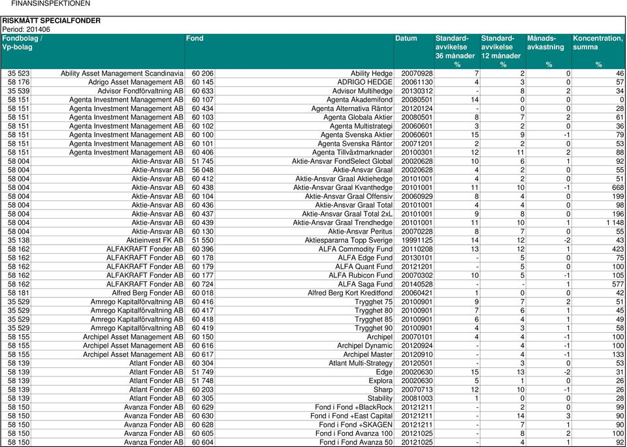Select fund 'ALFA Saga Fund'

coord(366,285)
